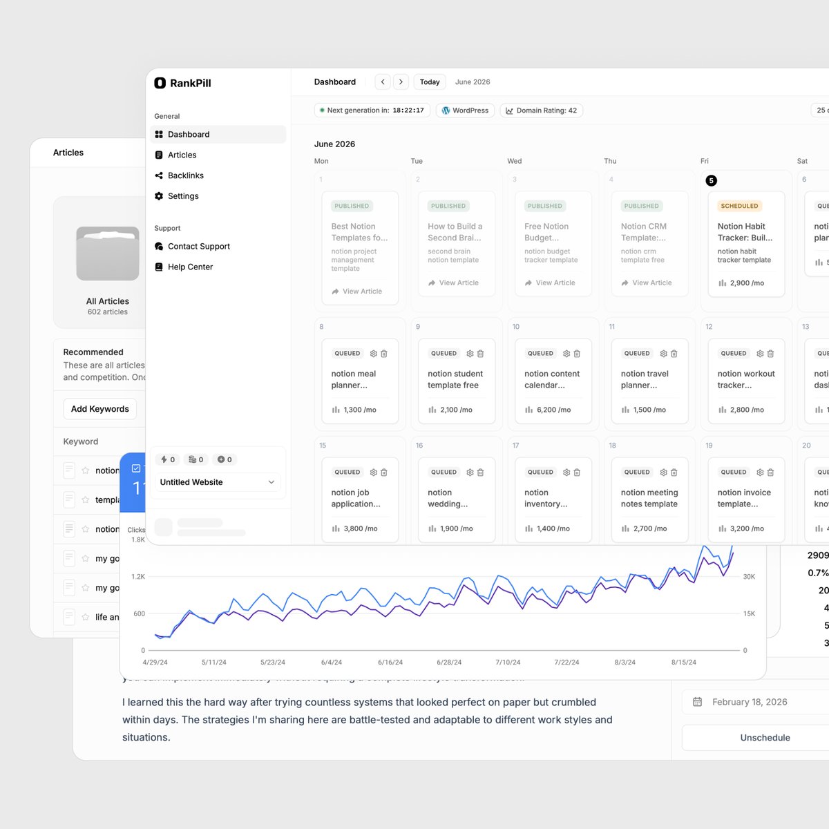Open settings gear on notion meal planner card
The image size is (829, 829).
(374, 354)
